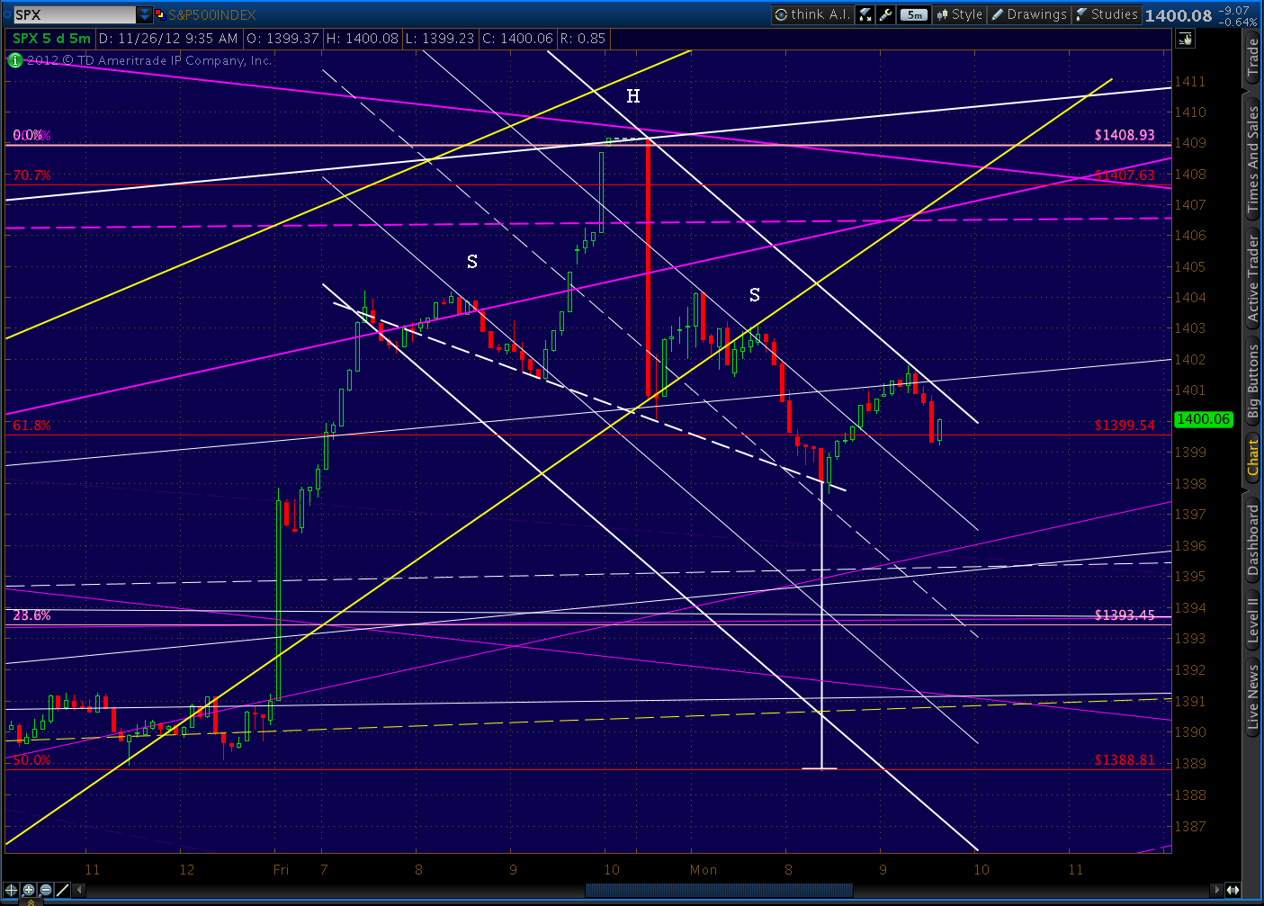Click the 50.0% Fibonacci label
1264x906 pixels.
pyautogui.click(x=31, y=760)
